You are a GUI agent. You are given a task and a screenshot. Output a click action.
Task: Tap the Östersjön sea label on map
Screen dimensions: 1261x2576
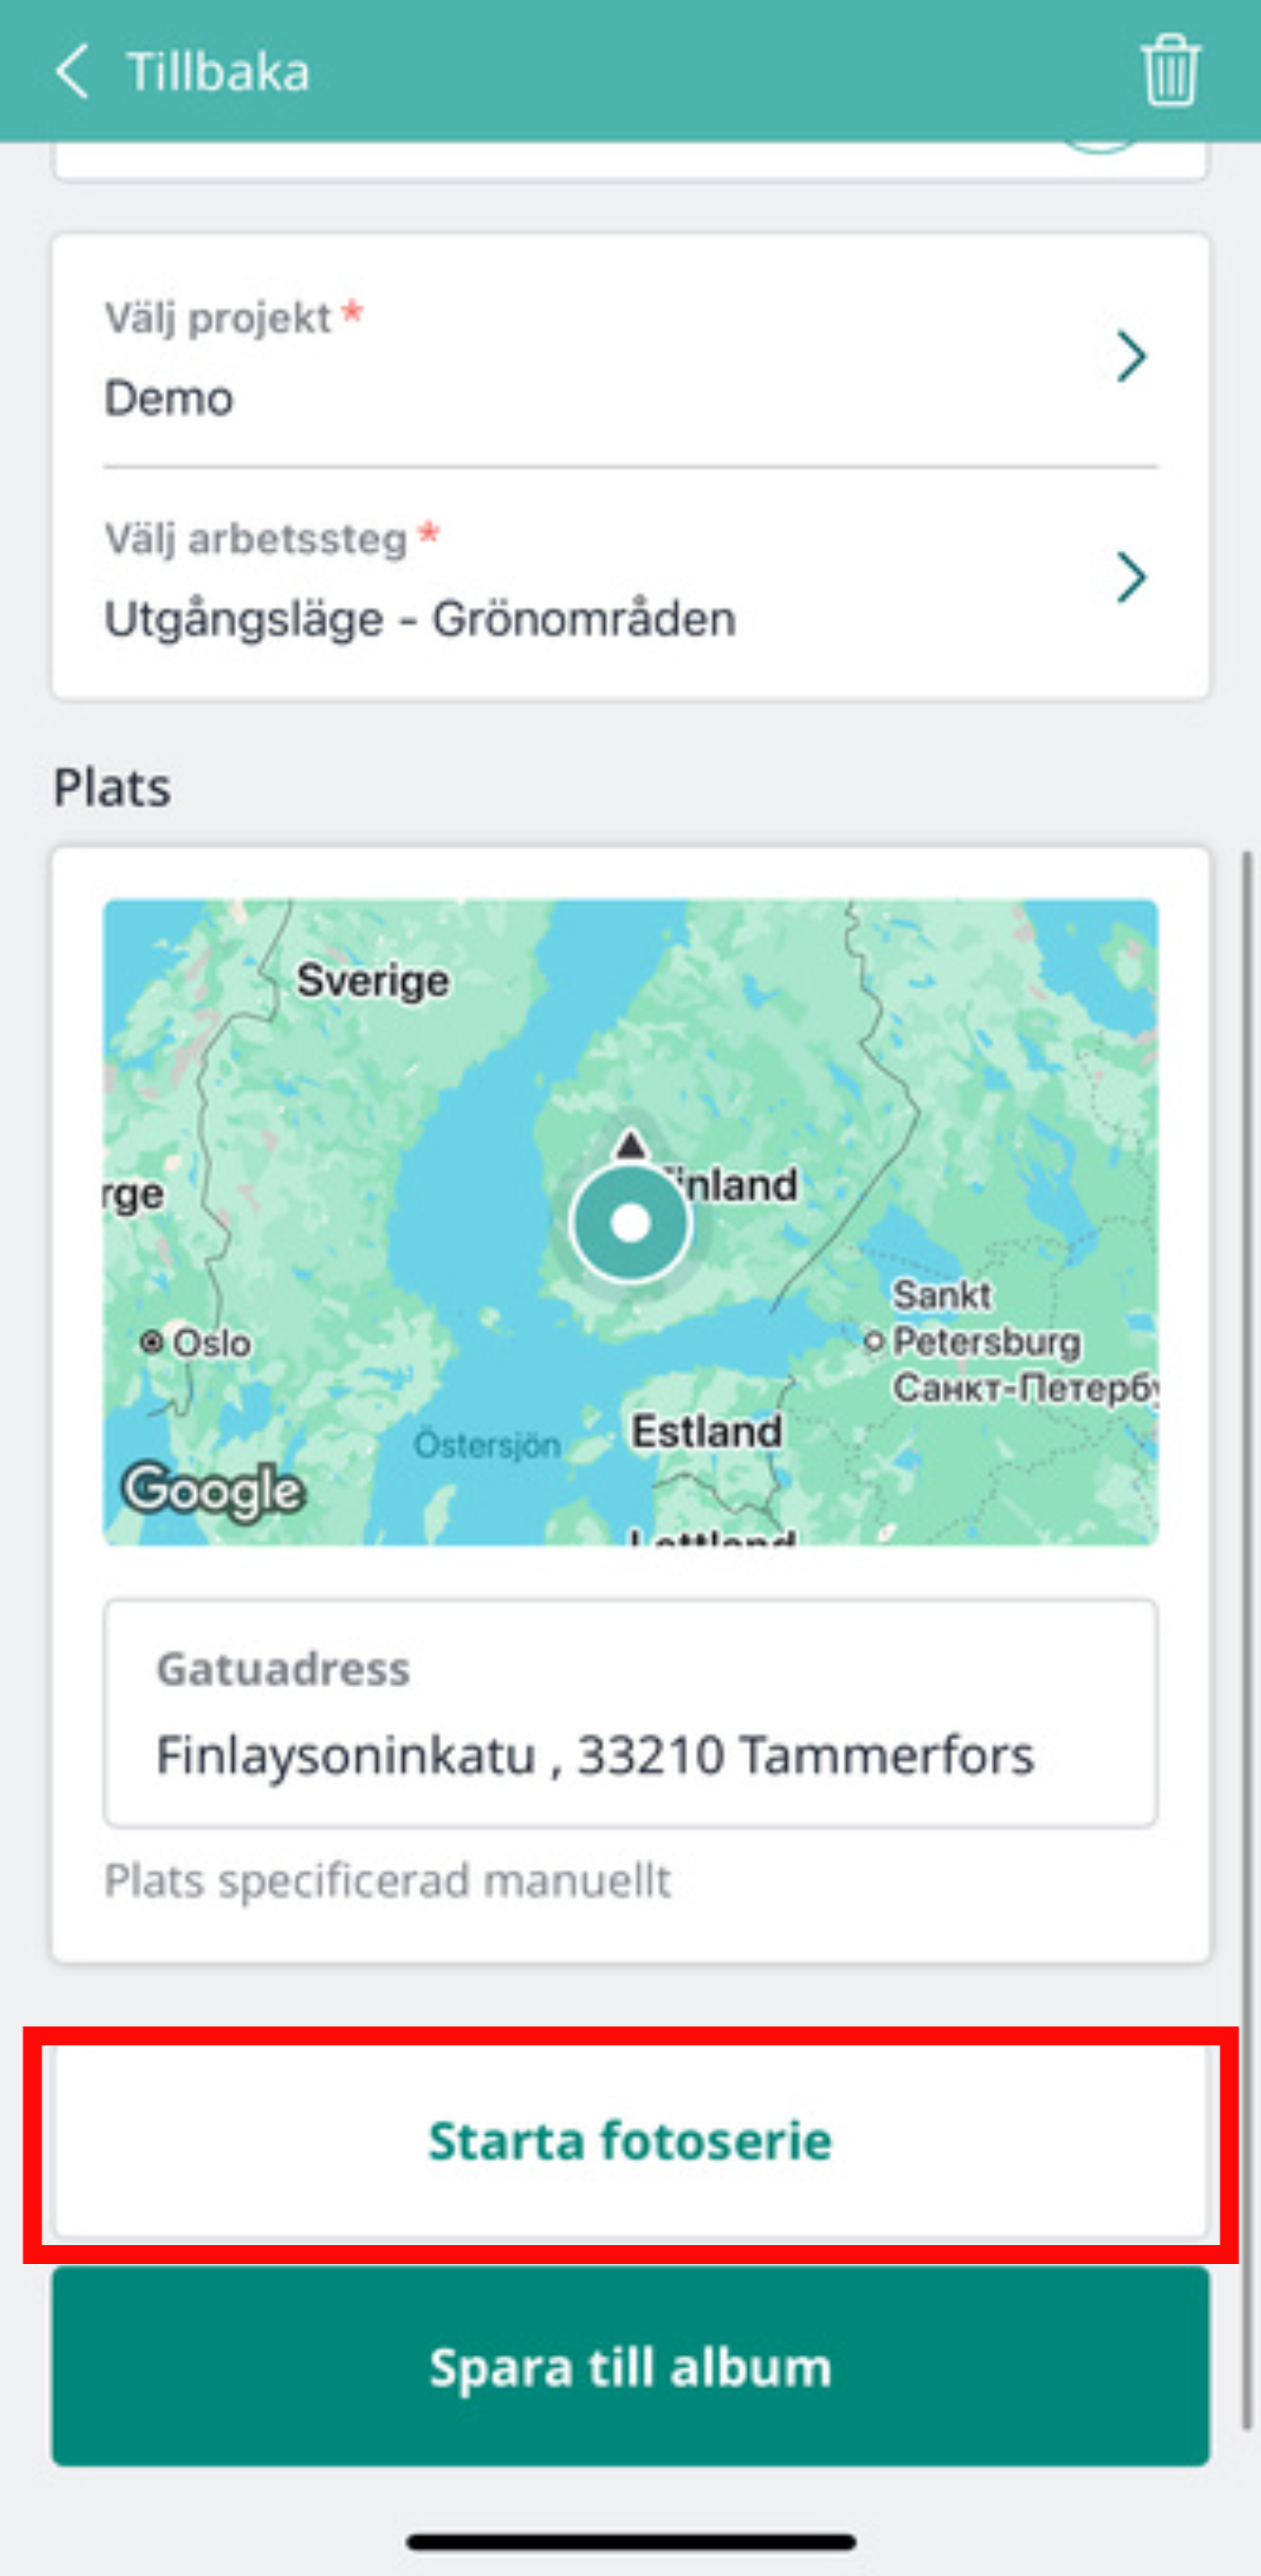[x=487, y=1445]
